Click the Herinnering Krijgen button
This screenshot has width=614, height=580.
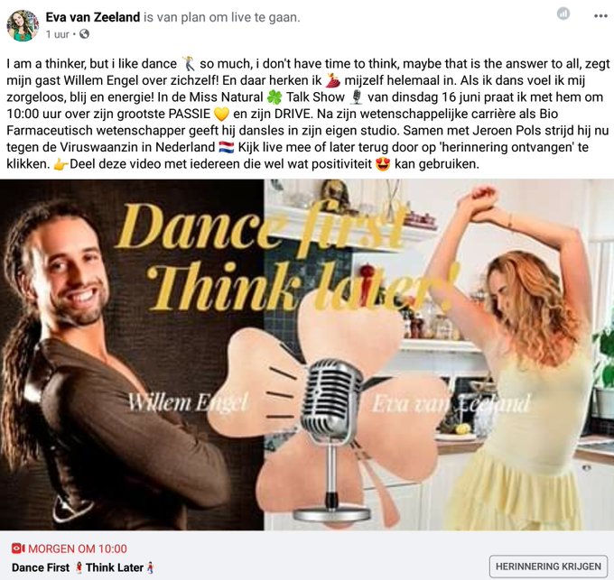548,566
